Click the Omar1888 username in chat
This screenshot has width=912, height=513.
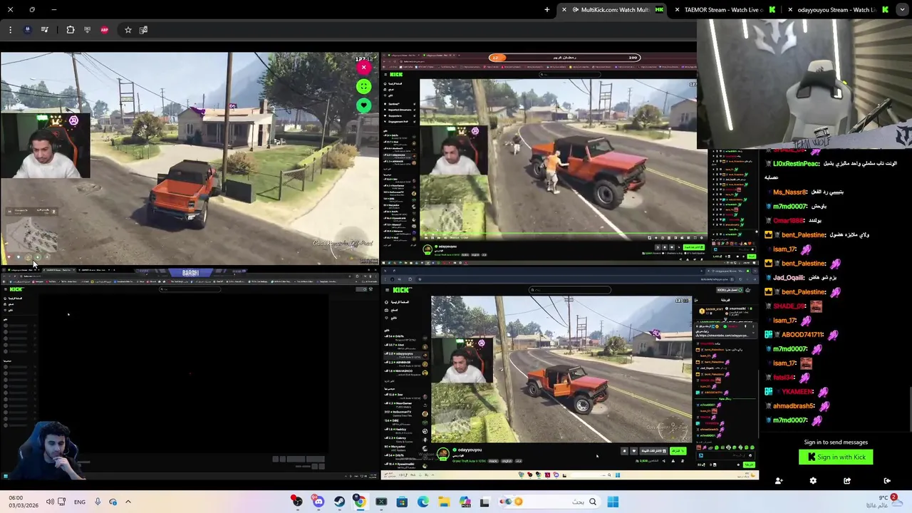coord(789,221)
